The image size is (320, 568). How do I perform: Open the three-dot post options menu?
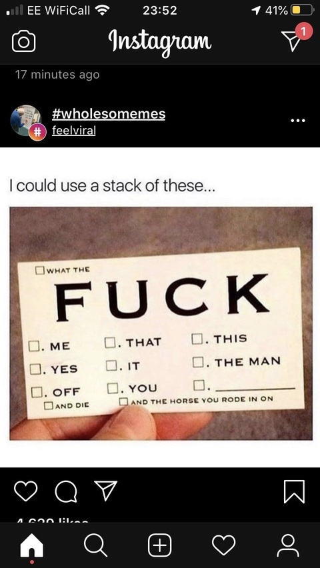[x=298, y=121]
